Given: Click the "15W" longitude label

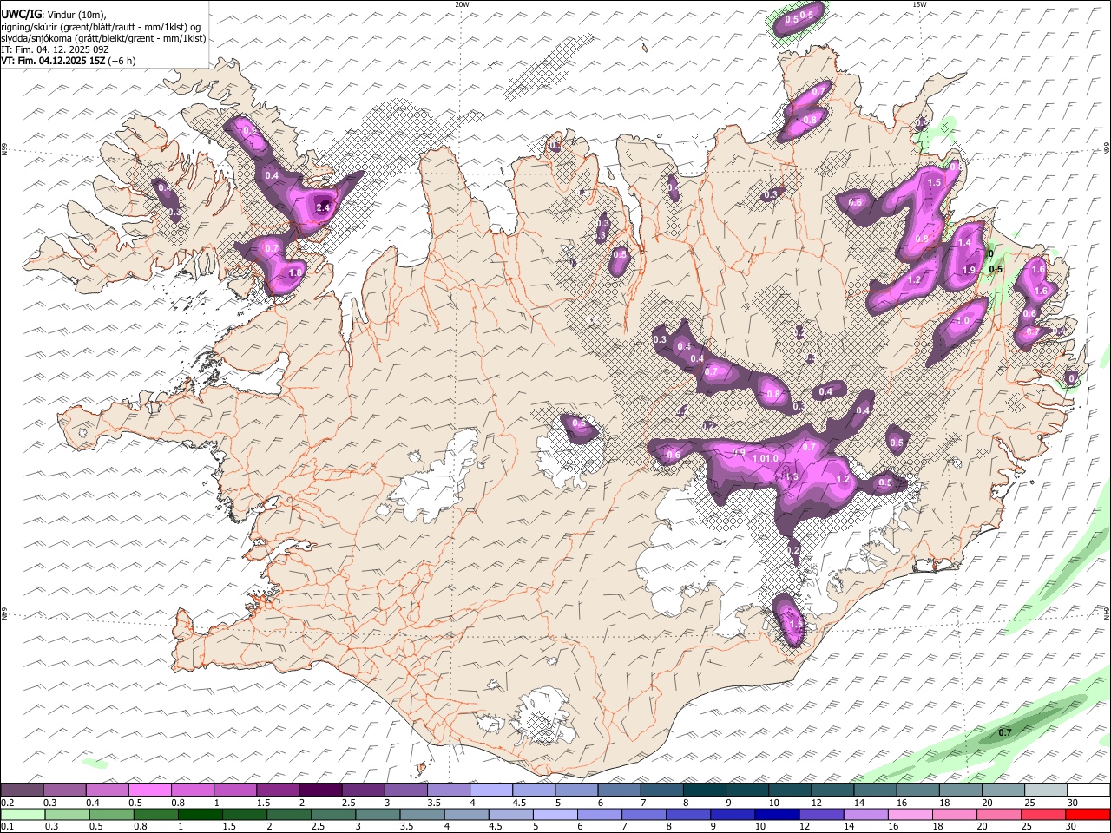Looking at the screenshot, I should [x=918, y=4].
